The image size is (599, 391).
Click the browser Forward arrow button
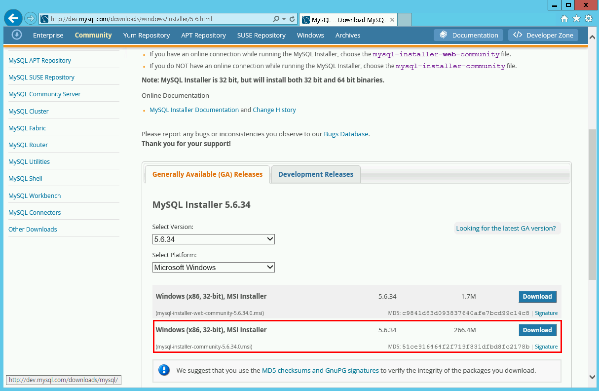(x=31, y=18)
